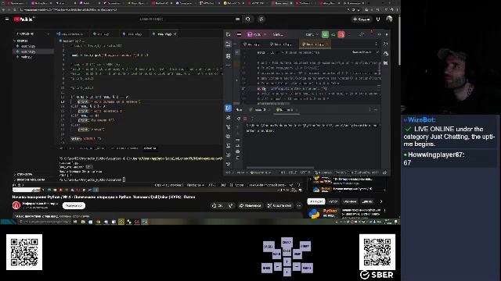Like the video with thumbs up
The width and height of the screenshot is (501, 281).
(217, 205)
